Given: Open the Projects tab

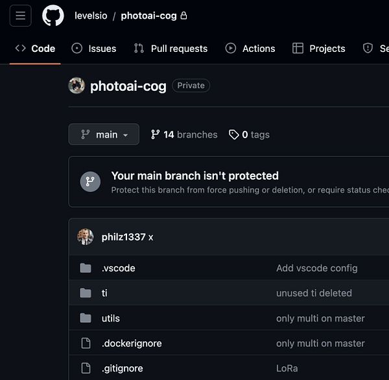Looking at the screenshot, I should pos(319,49).
